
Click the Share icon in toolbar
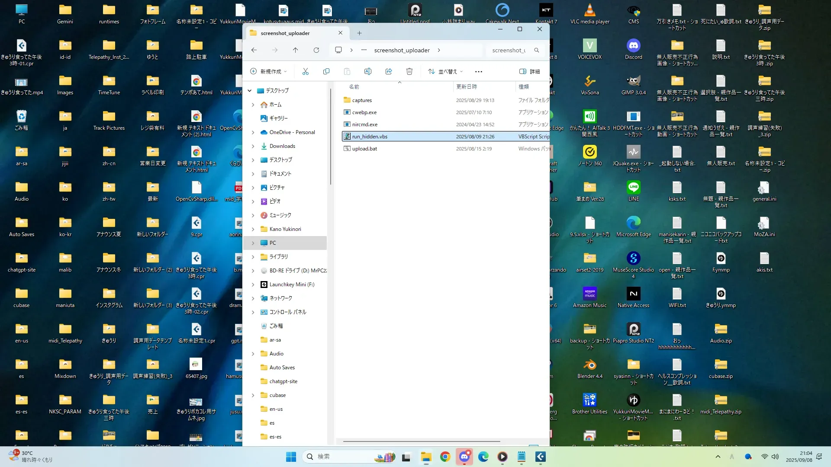click(x=389, y=71)
